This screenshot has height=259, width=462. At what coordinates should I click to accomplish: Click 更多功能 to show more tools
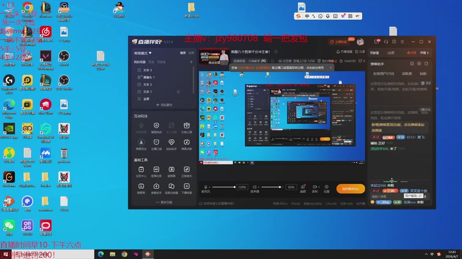pos(164,203)
